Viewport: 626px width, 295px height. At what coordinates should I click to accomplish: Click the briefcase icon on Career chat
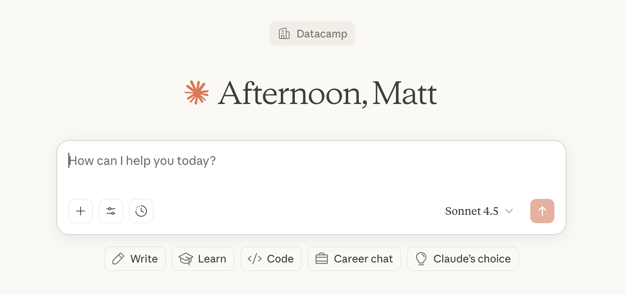(x=322, y=259)
